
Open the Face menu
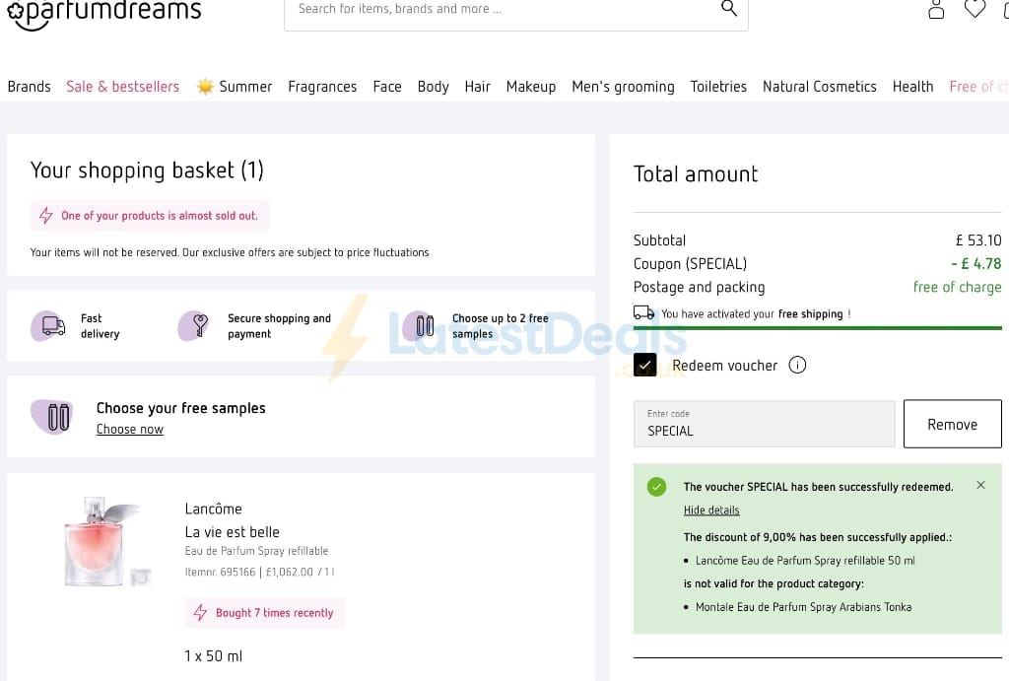387,87
